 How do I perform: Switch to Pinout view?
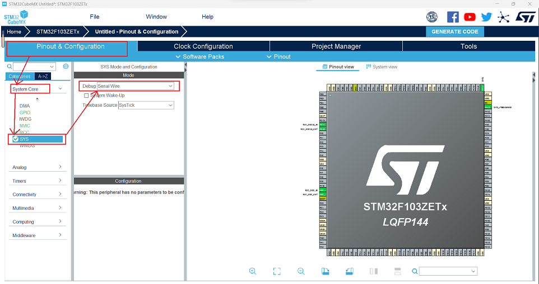[x=338, y=67]
